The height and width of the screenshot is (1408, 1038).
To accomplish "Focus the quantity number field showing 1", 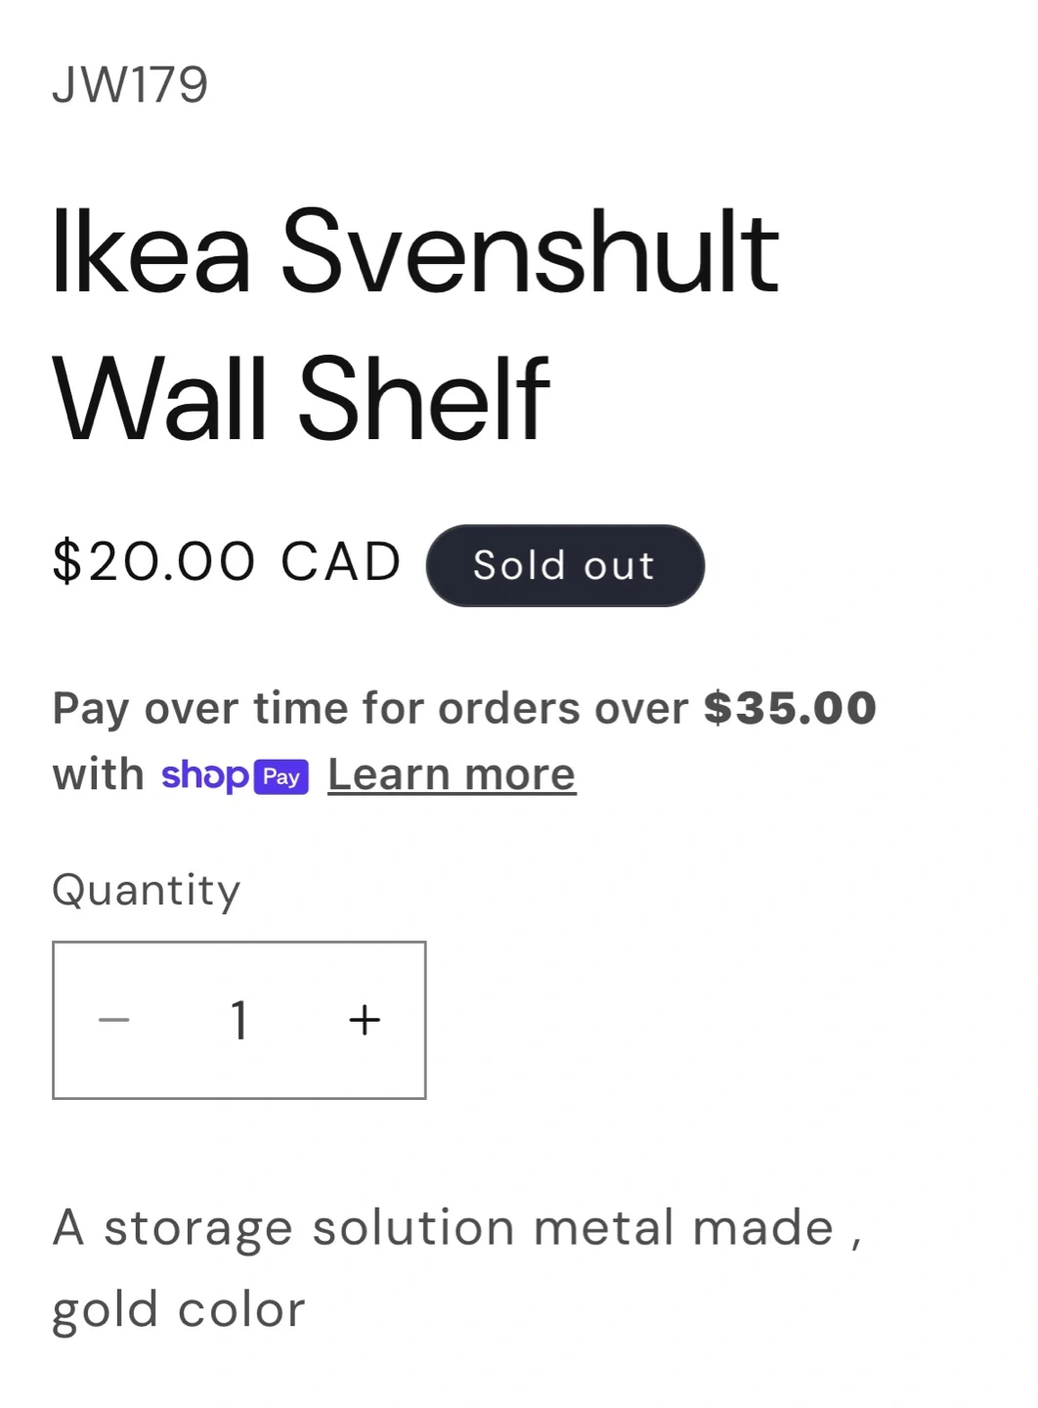I will (239, 1020).
